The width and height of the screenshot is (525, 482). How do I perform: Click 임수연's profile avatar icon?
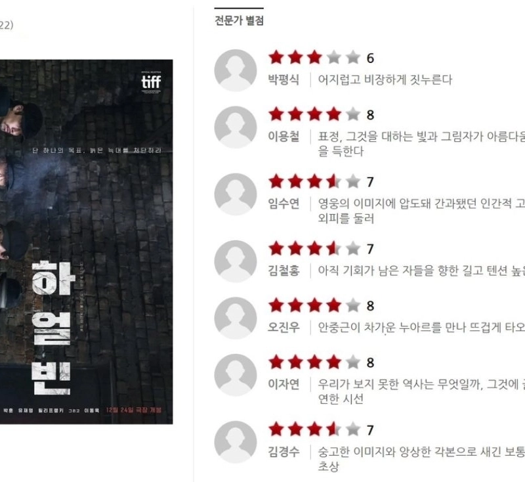click(x=236, y=194)
